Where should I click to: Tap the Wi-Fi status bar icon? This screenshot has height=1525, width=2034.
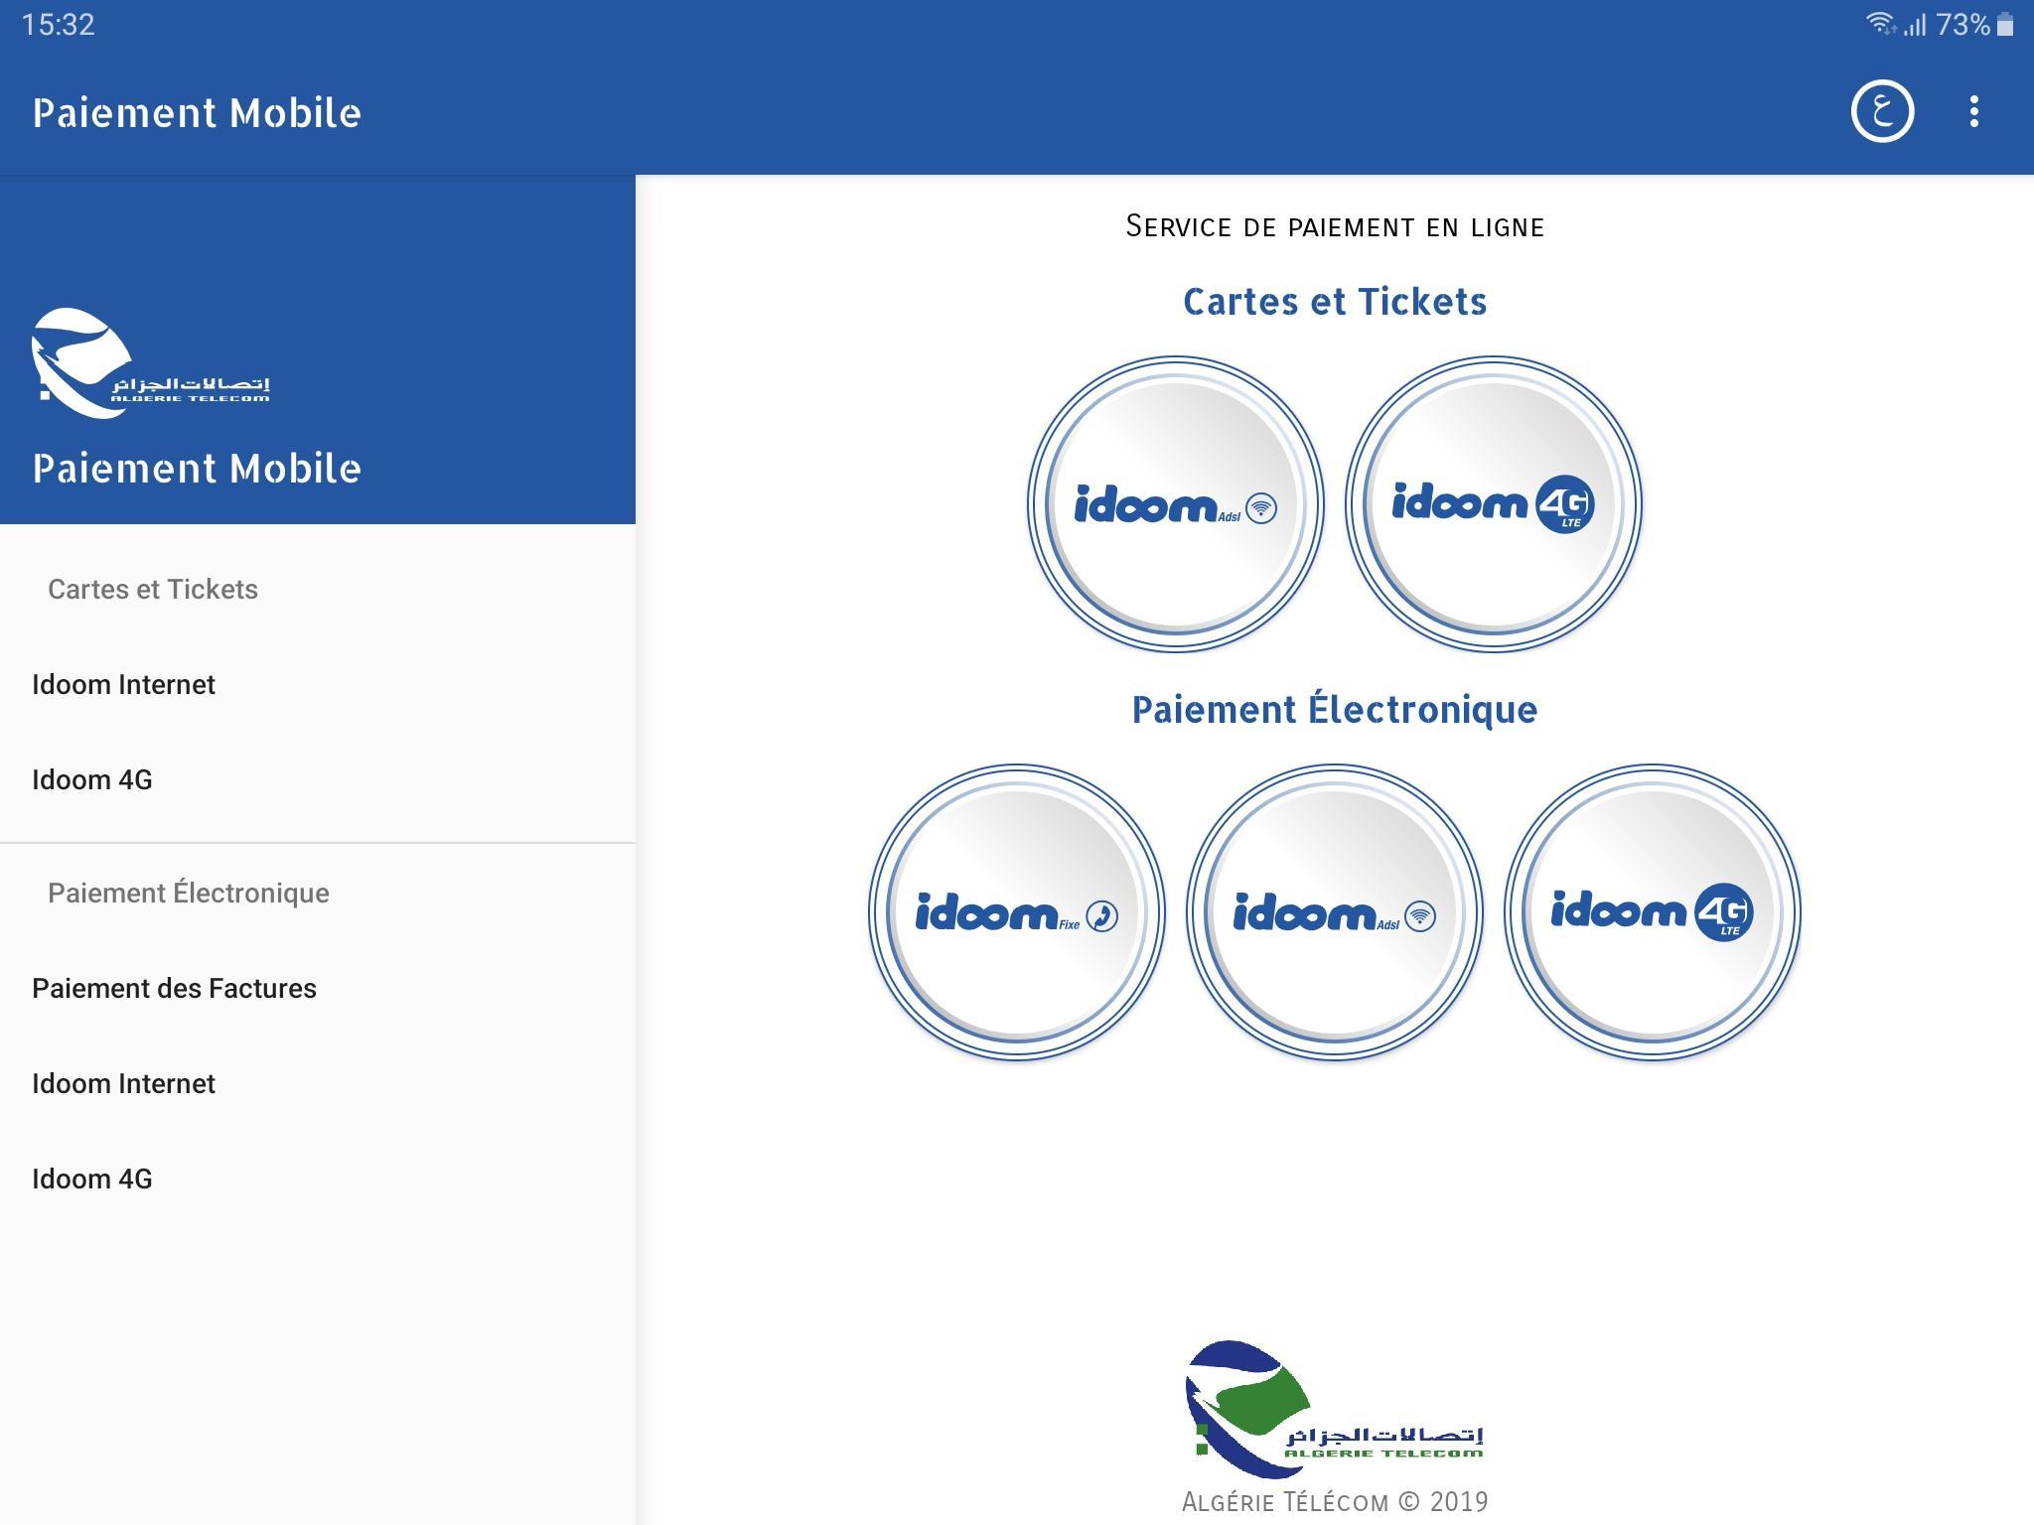1880,24
